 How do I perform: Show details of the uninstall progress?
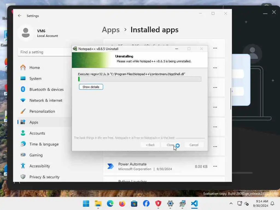91,87
